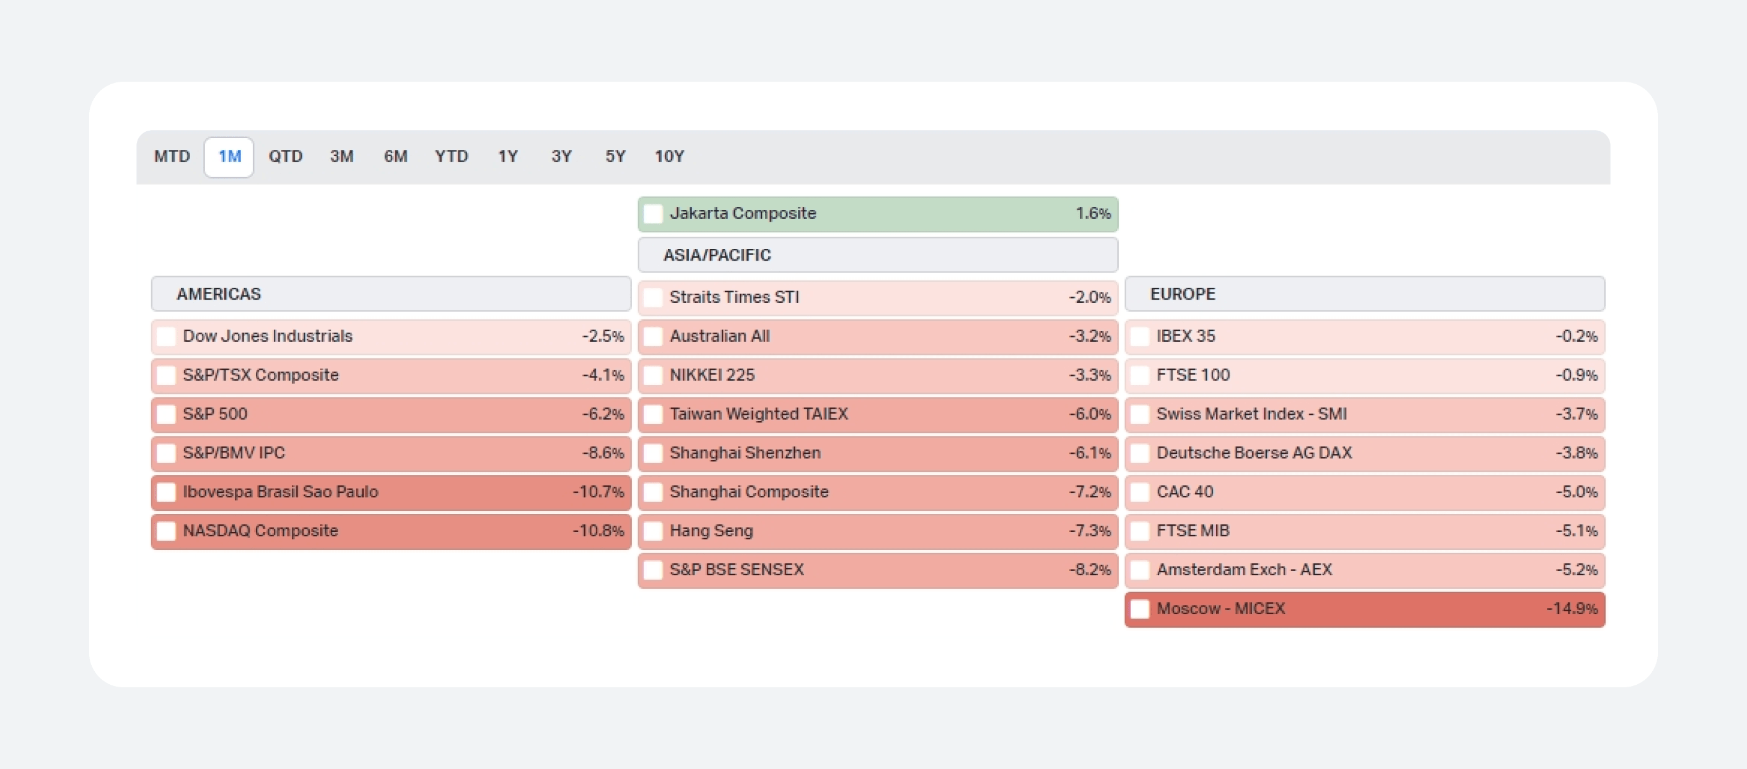Click the Amsterdam Exch - AEX name
1747x769 pixels.
coord(1245,570)
